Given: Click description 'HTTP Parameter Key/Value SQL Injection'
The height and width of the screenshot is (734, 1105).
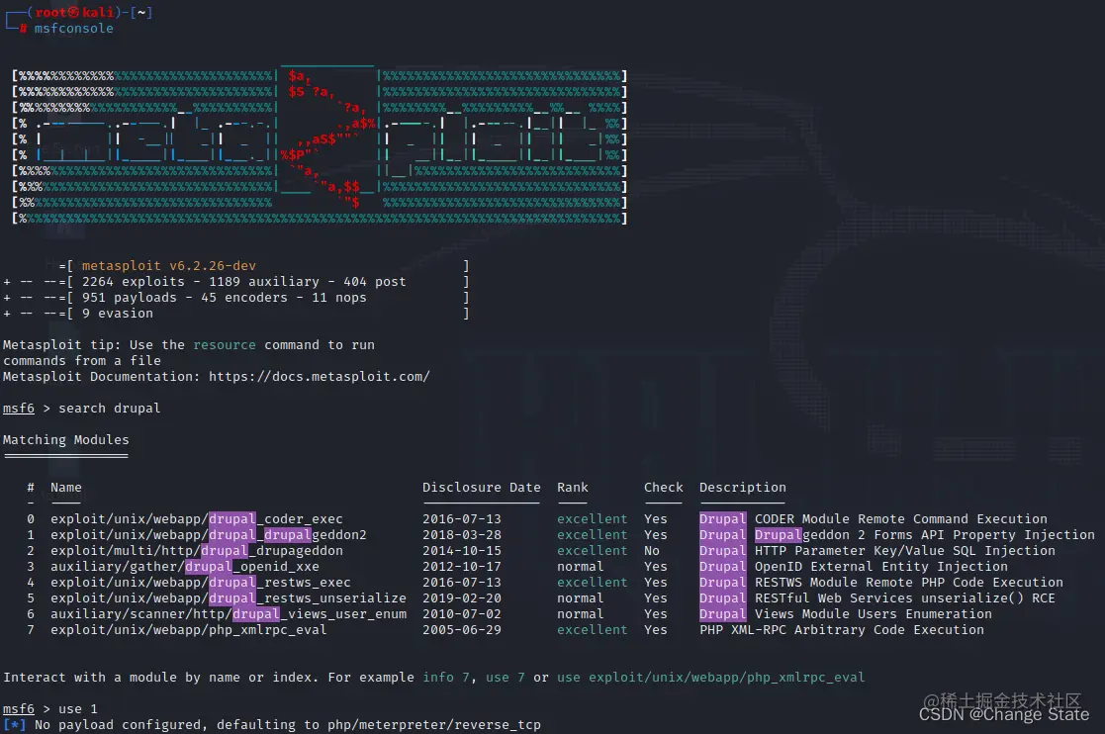Looking at the screenshot, I should pos(905,550).
